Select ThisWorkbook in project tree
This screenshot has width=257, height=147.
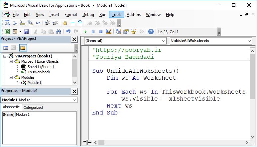[x=39, y=72]
